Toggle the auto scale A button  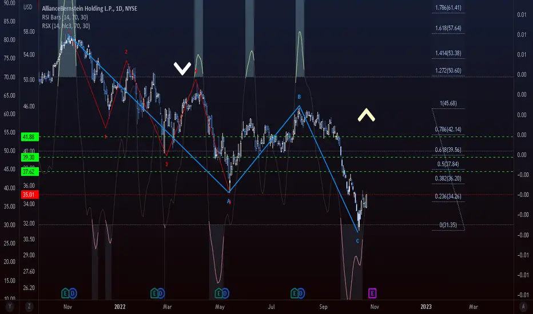click(523, 307)
